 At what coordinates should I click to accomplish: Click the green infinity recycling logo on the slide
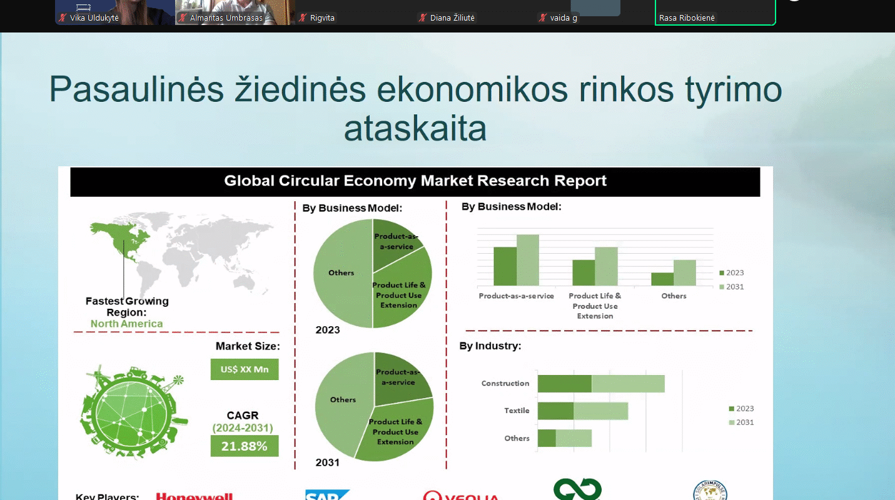point(576,490)
